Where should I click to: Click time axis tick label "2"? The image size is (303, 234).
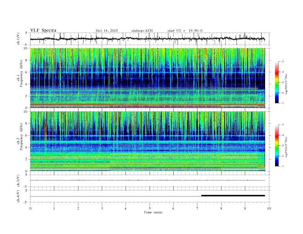pos(78,208)
